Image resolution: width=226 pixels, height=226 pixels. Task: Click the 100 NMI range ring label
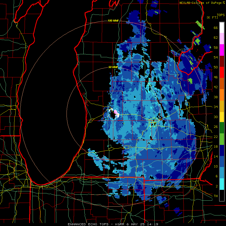tap(113, 21)
